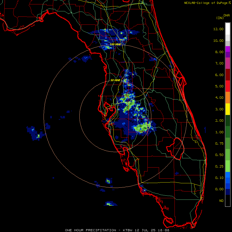Screen dimensions: 232x232
Task: Pick the bright light-green swatch near 0.25
Action: 228,166
